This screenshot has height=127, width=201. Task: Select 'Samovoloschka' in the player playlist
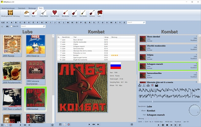tap(168, 75)
